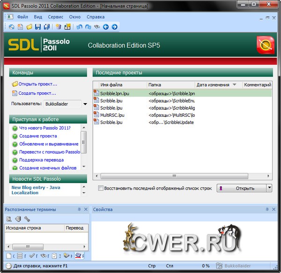Pin the Распознанные термины panel

(79, 209)
